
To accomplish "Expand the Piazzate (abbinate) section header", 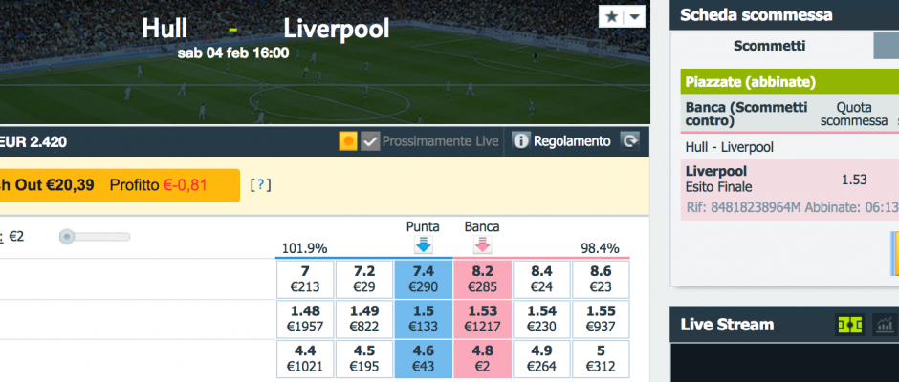I will pos(789,82).
